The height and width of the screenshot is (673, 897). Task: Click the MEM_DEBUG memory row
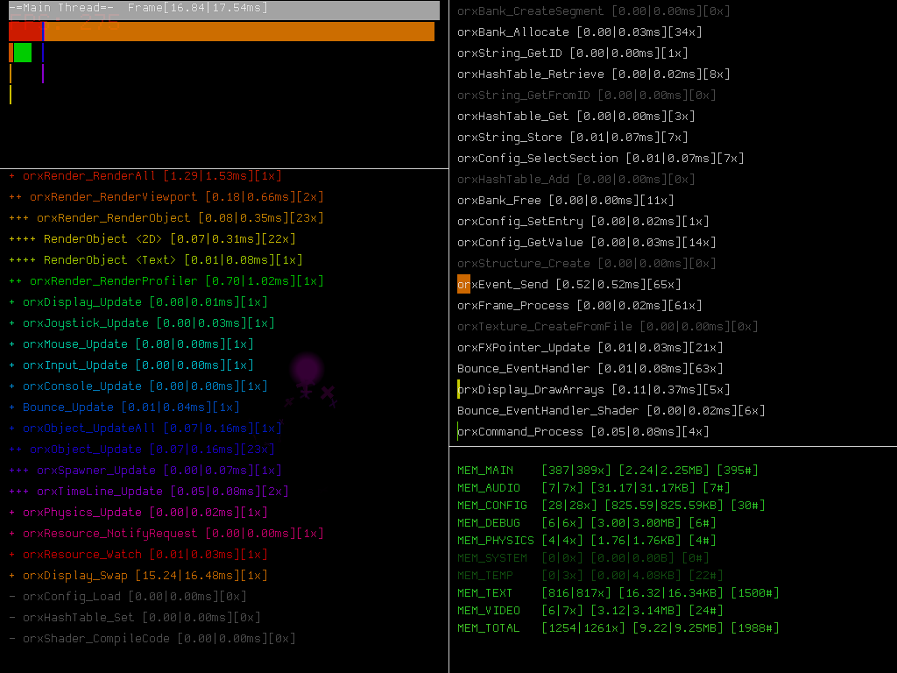pyautogui.click(x=586, y=523)
